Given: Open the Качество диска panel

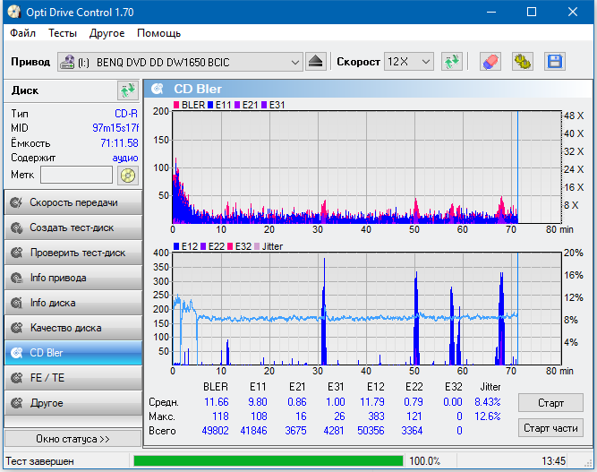Looking at the screenshot, I should [72, 328].
